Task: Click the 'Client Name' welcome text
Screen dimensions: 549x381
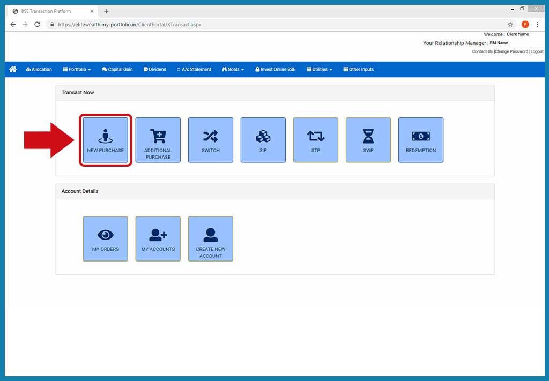Action: tap(517, 34)
